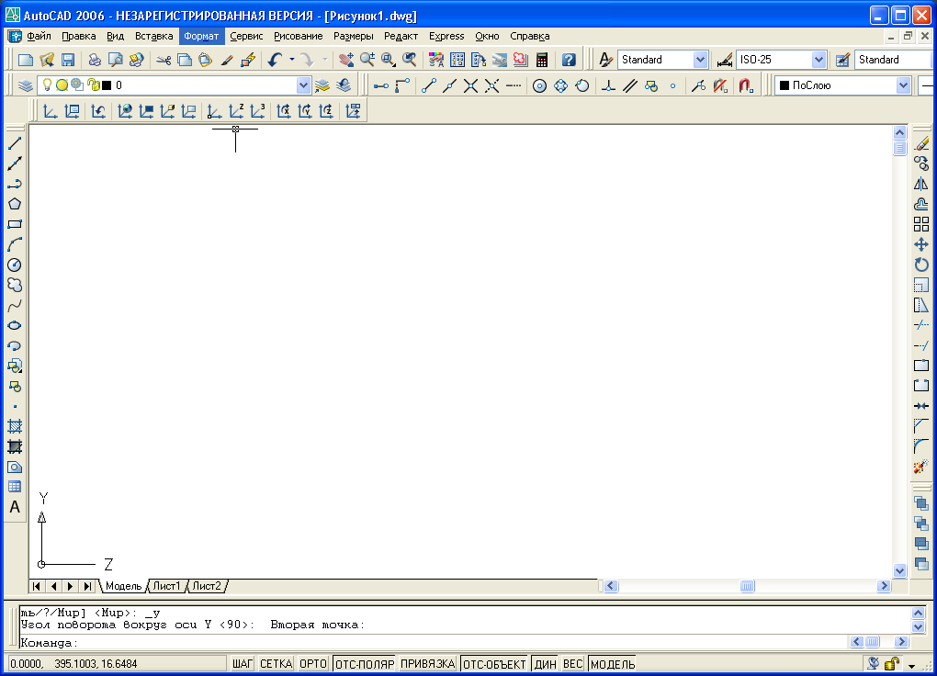The image size is (937, 676).
Task: Toggle ПРИВЯЗКА object snap
Action: (x=428, y=664)
